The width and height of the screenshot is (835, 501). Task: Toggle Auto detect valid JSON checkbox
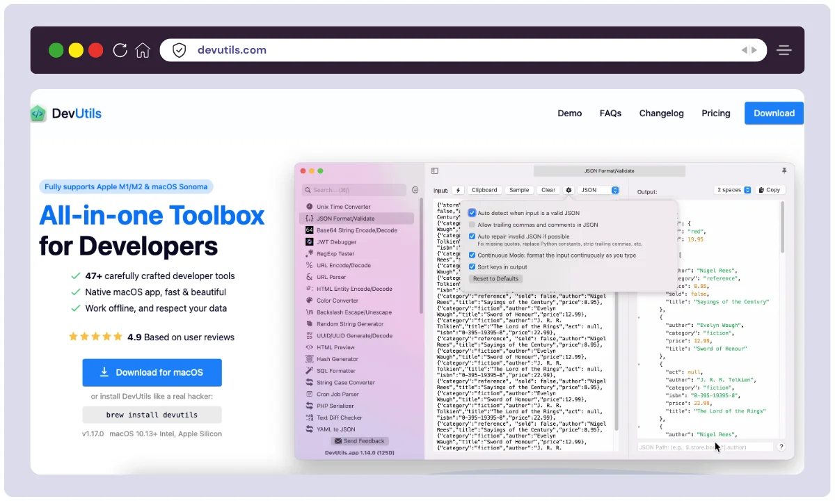pos(472,213)
